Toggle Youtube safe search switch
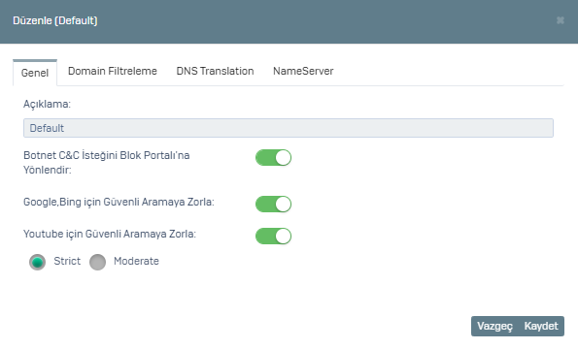The height and width of the screenshot is (349, 578). [x=273, y=237]
